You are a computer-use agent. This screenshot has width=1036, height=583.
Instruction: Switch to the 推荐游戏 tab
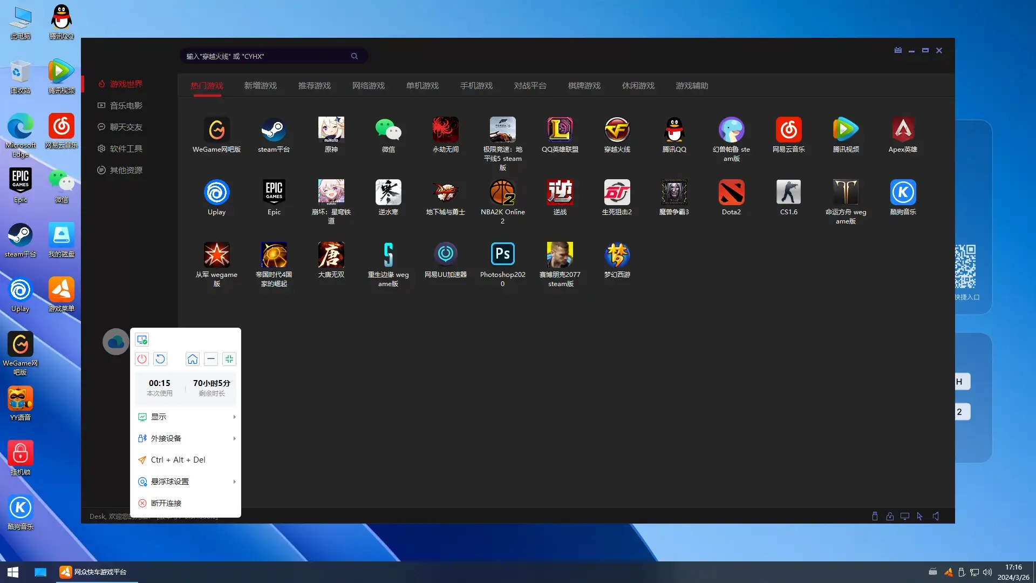pos(315,86)
